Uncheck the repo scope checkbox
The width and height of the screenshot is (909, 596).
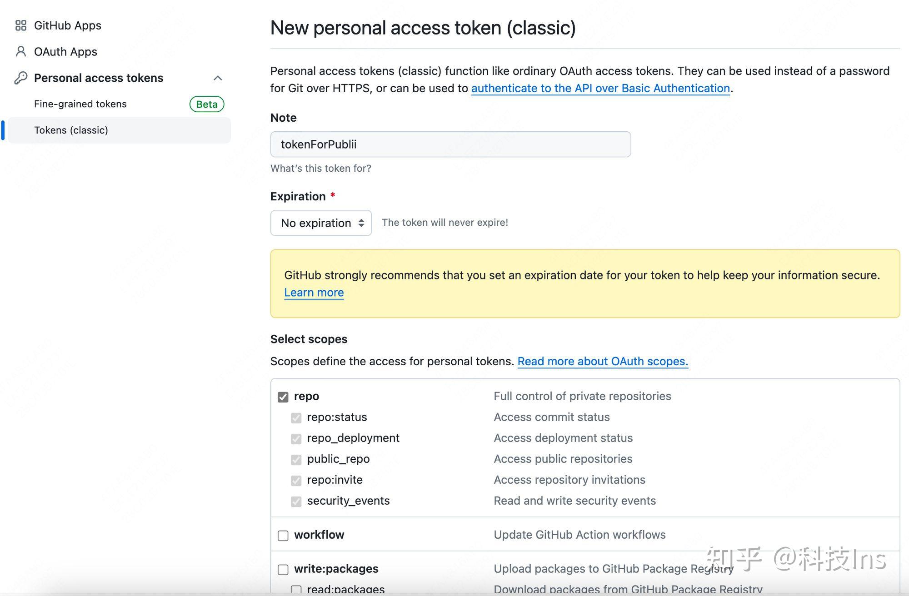283,397
